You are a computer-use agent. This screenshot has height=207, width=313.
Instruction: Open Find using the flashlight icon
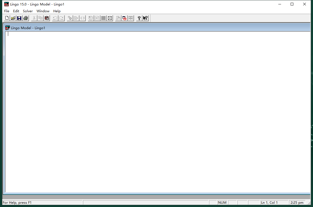(70, 18)
